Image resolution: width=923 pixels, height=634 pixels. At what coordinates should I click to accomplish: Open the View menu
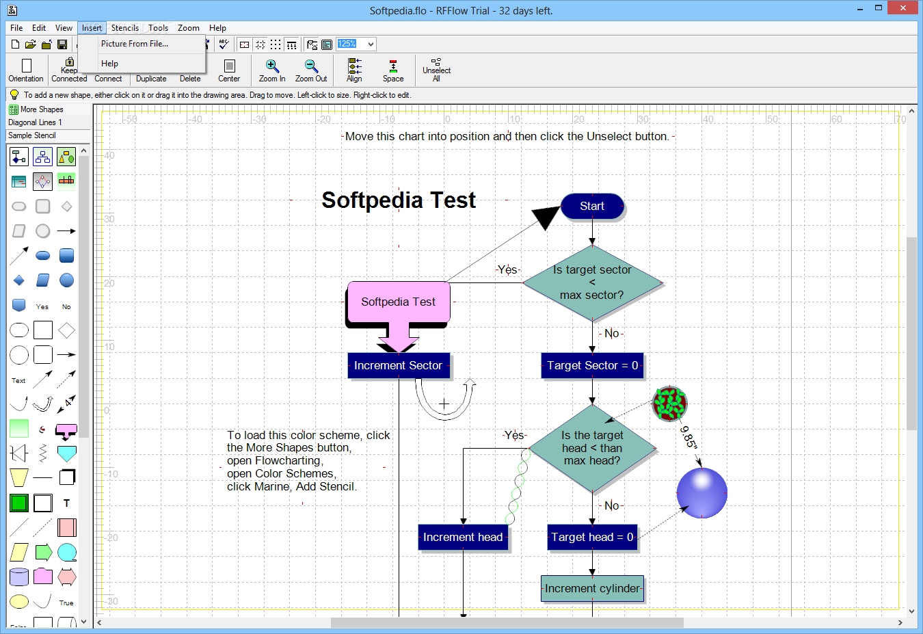(x=64, y=28)
